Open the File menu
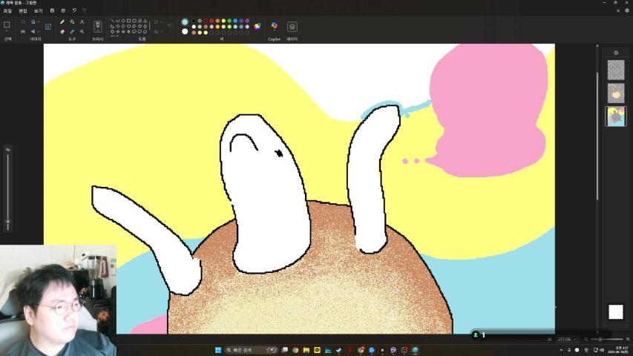This screenshot has width=633, height=356. 7,11
